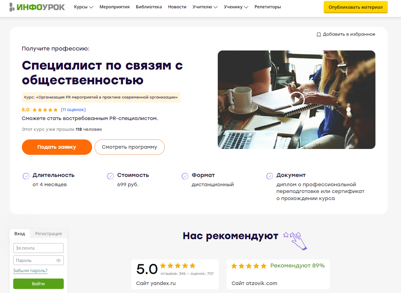Toggle password visibility eye icon
Viewport: 401px width, 293px height.
59,260
